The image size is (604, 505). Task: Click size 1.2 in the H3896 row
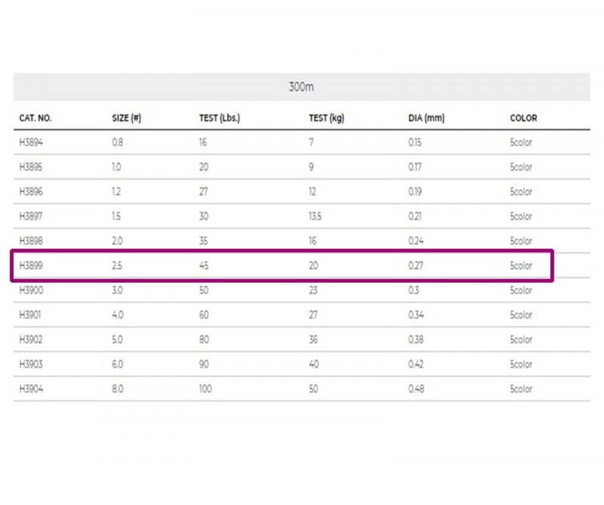click(x=117, y=192)
